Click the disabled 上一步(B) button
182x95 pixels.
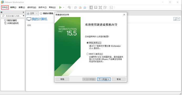(89, 79)
